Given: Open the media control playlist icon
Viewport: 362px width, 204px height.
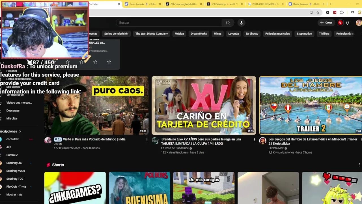Looking at the screenshot, I should pos(352,12).
